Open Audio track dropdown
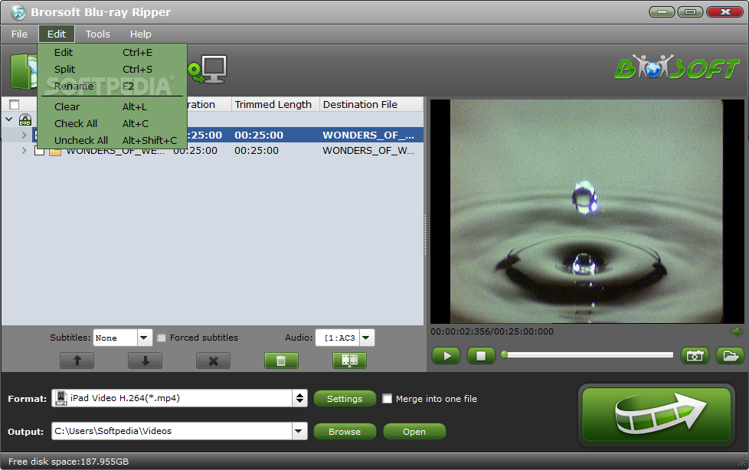 coord(366,338)
